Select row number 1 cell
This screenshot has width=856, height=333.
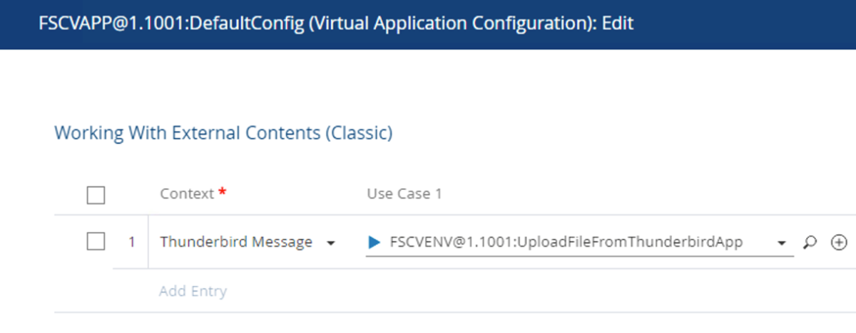[131, 243]
